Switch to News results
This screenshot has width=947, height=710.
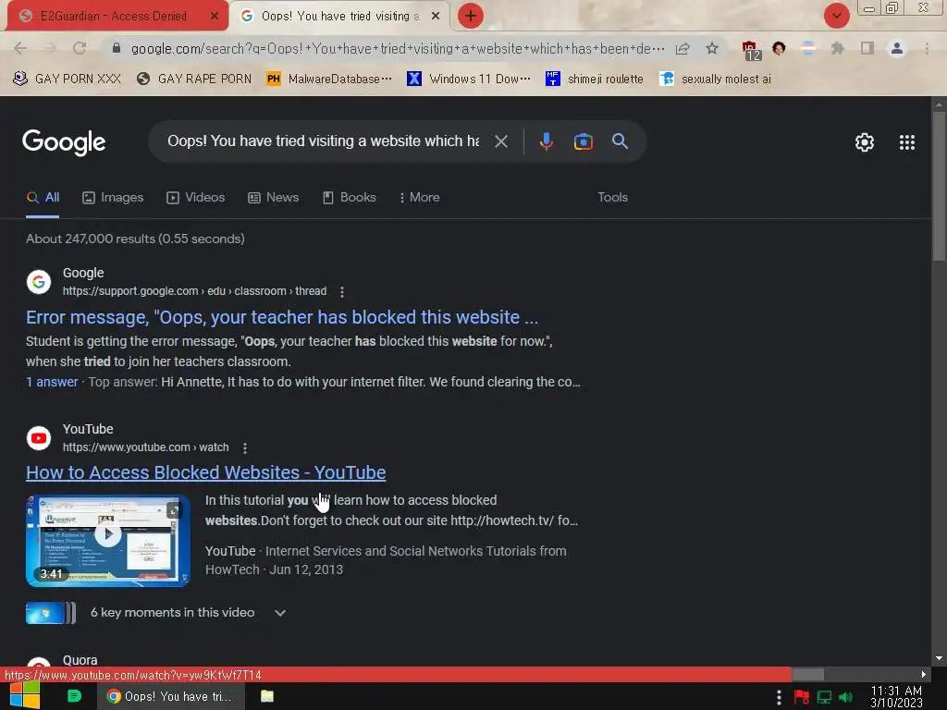click(x=273, y=198)
